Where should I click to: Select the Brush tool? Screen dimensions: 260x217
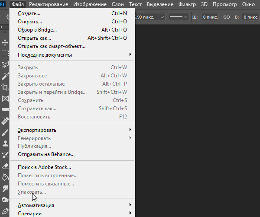(x=5, y=132)
